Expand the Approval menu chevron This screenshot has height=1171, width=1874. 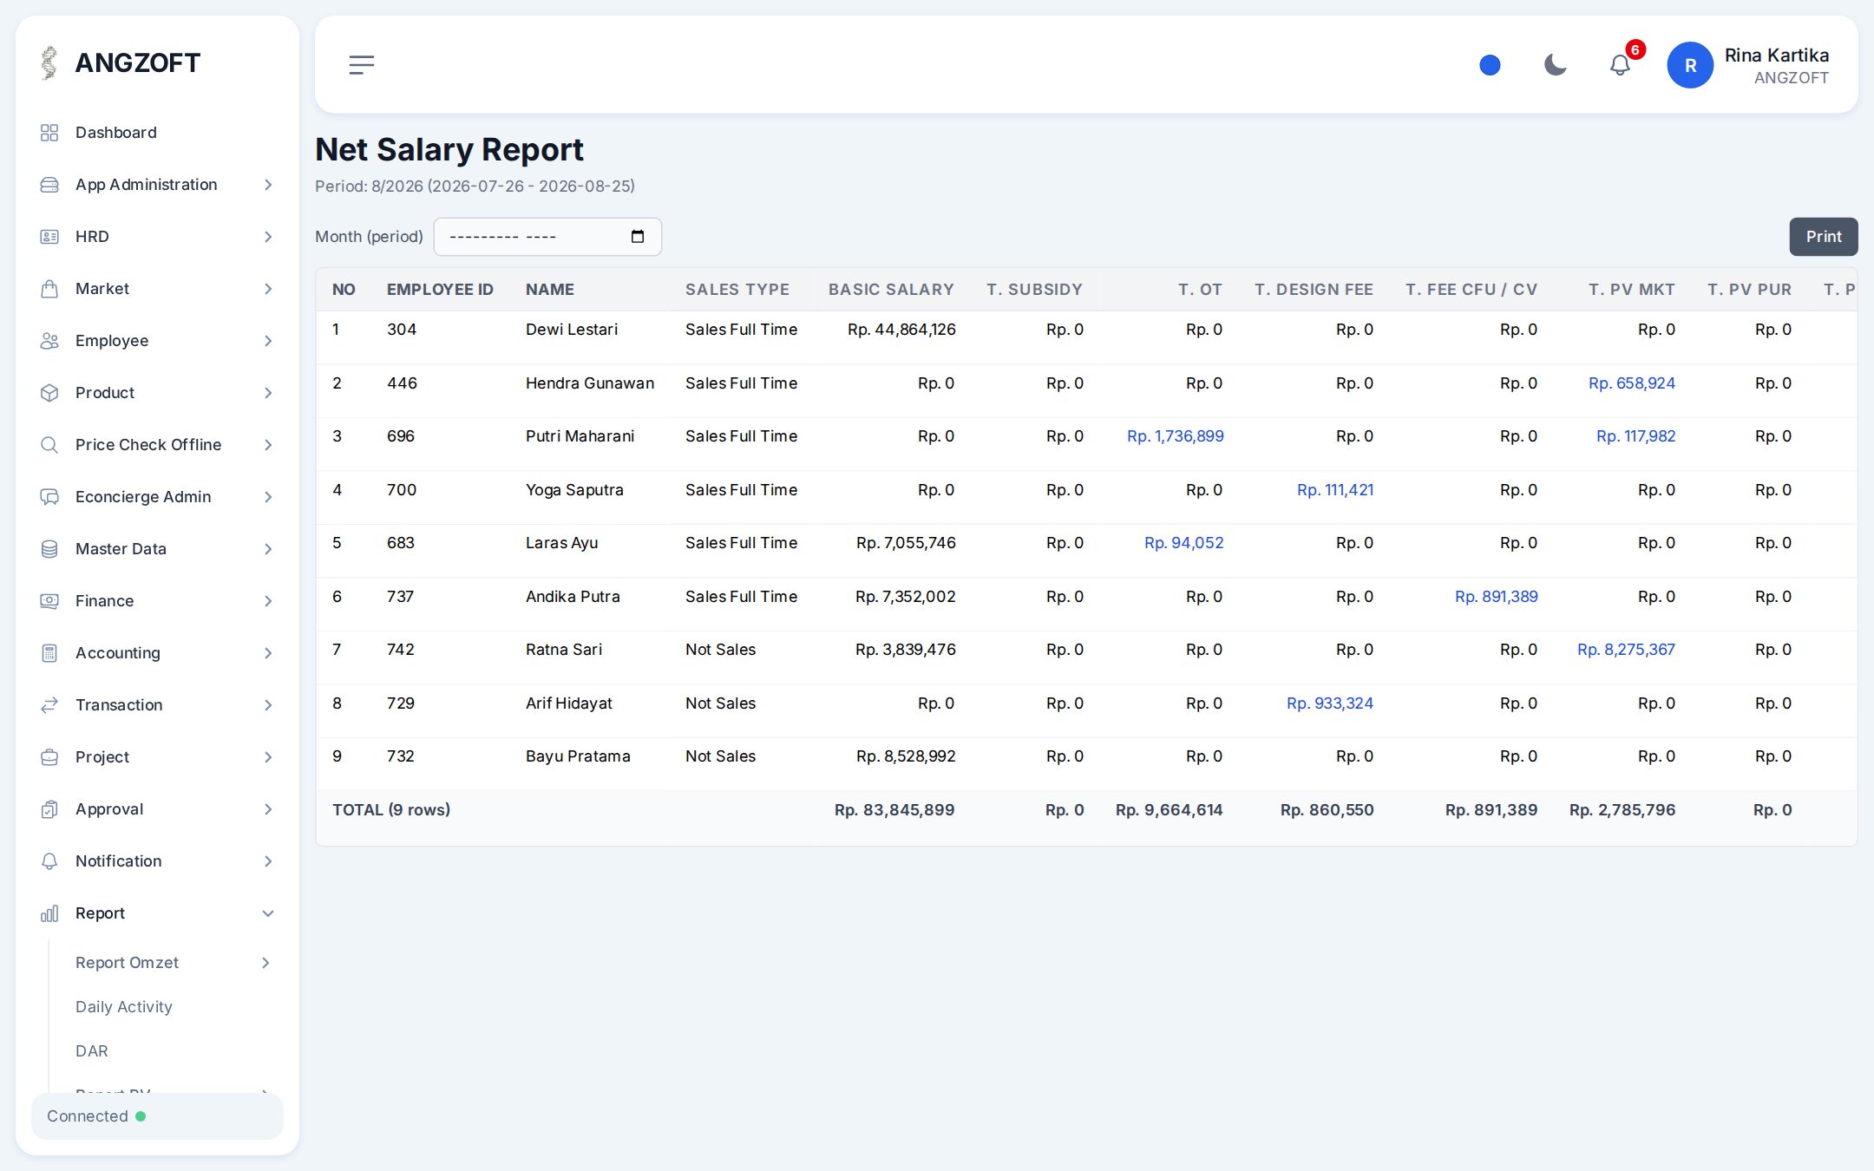click(268, 809)
